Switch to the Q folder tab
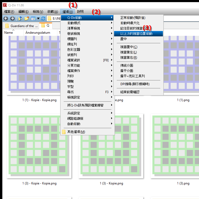 [46, 26]
